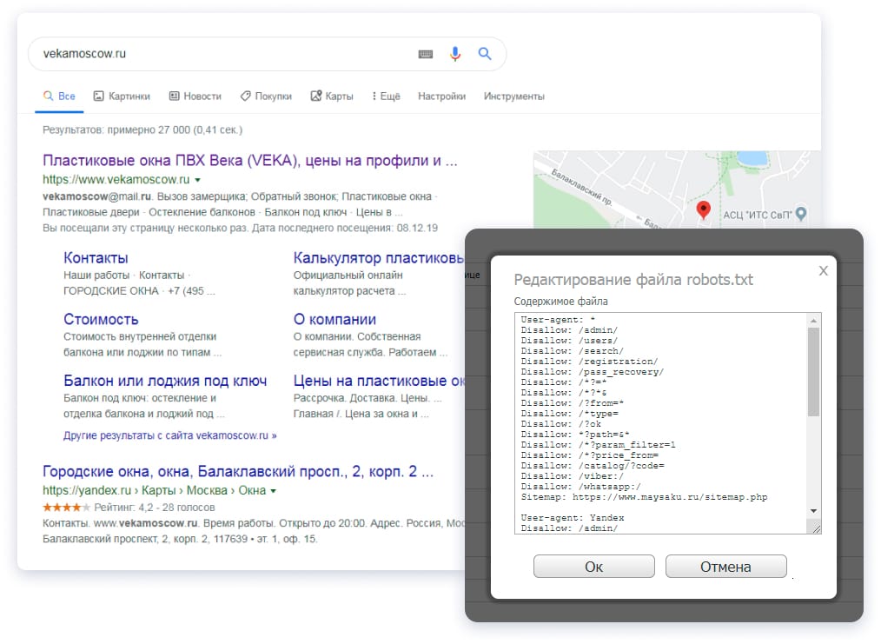Click the "Disallow: /search/" line
The width and height of the screenshot is (881, 644).
572,351
